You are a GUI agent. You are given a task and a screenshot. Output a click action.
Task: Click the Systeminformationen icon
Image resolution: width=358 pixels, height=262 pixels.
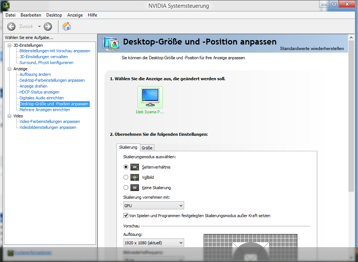tap(11, 253)
